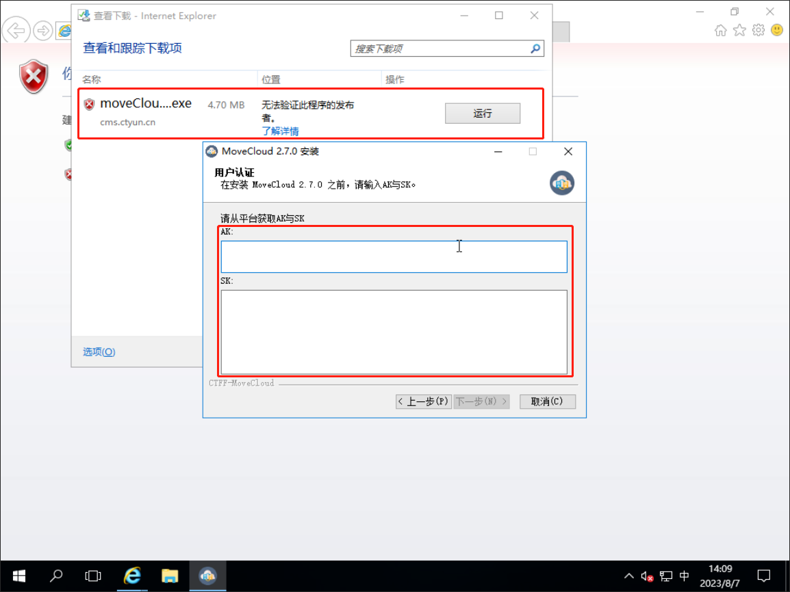790x592 pixels.
Task: Expand hidden icons with the tray chevron
Action: [x=628, y=576]
